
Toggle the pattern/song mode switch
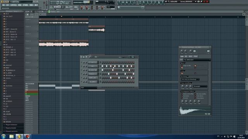51,7
